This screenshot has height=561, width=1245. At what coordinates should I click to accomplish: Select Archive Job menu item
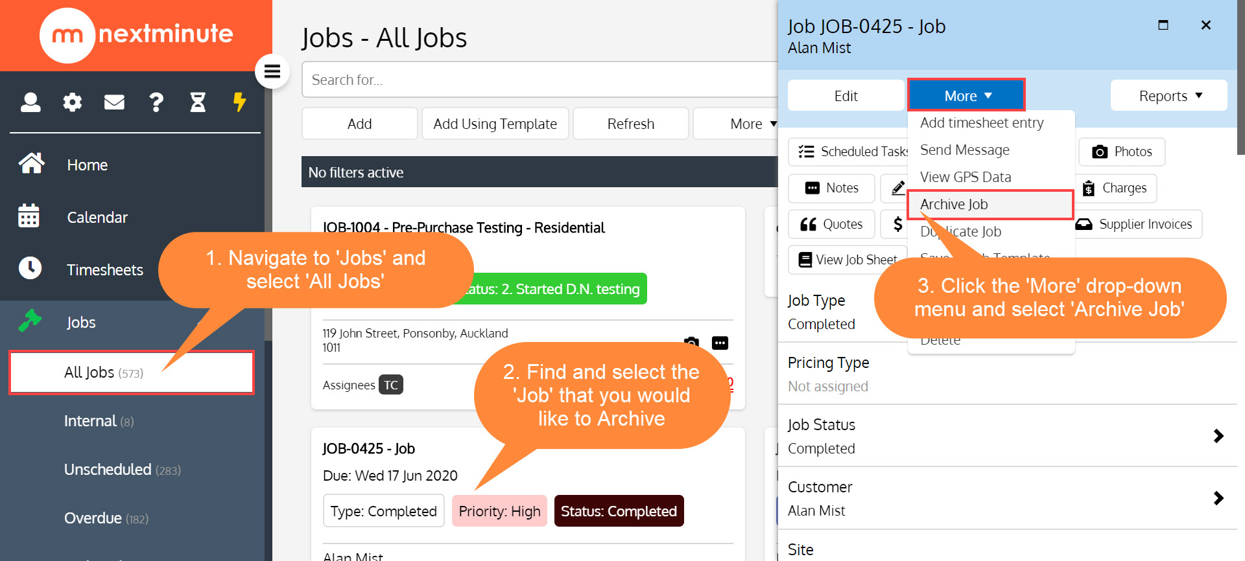[x=990, y=204]
